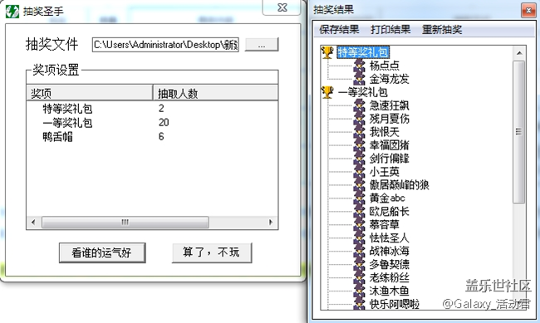Screen dimensions: 540x323
Task: Click trophy icon beside 一等奖礼包
Action: tap(327, 92)
